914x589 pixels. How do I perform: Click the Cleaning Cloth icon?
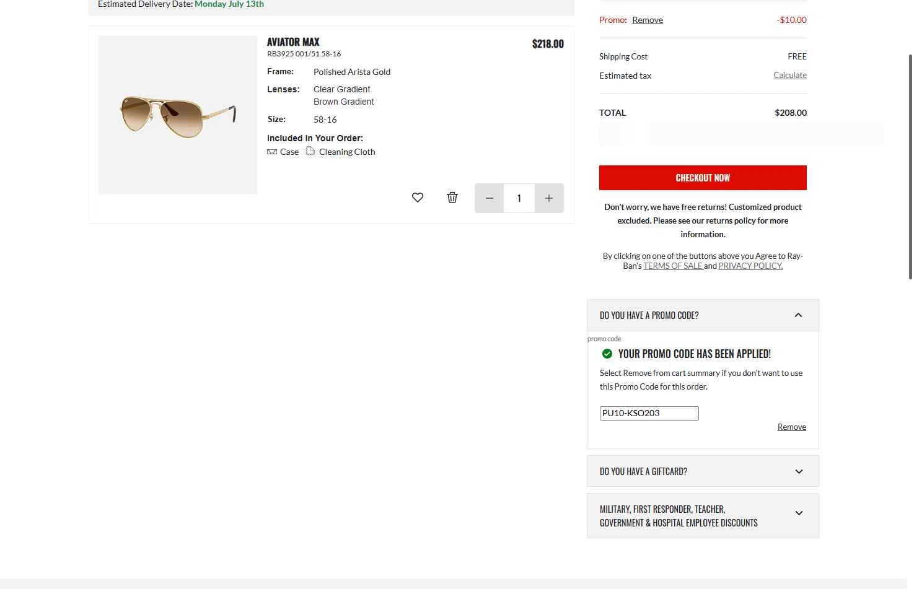coord(310,151)
